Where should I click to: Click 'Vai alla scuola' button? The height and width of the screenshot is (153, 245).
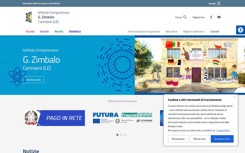(33, 80)
